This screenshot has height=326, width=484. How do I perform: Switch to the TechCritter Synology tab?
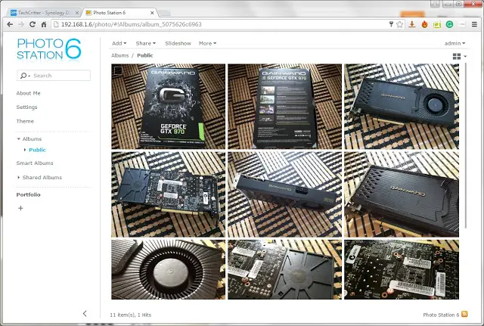[43, 13]
